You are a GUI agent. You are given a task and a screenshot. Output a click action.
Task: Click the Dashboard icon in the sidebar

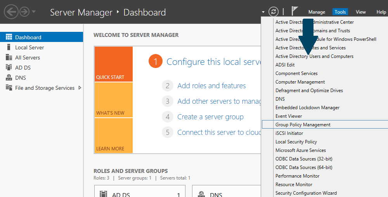click(x=9, y=37)
